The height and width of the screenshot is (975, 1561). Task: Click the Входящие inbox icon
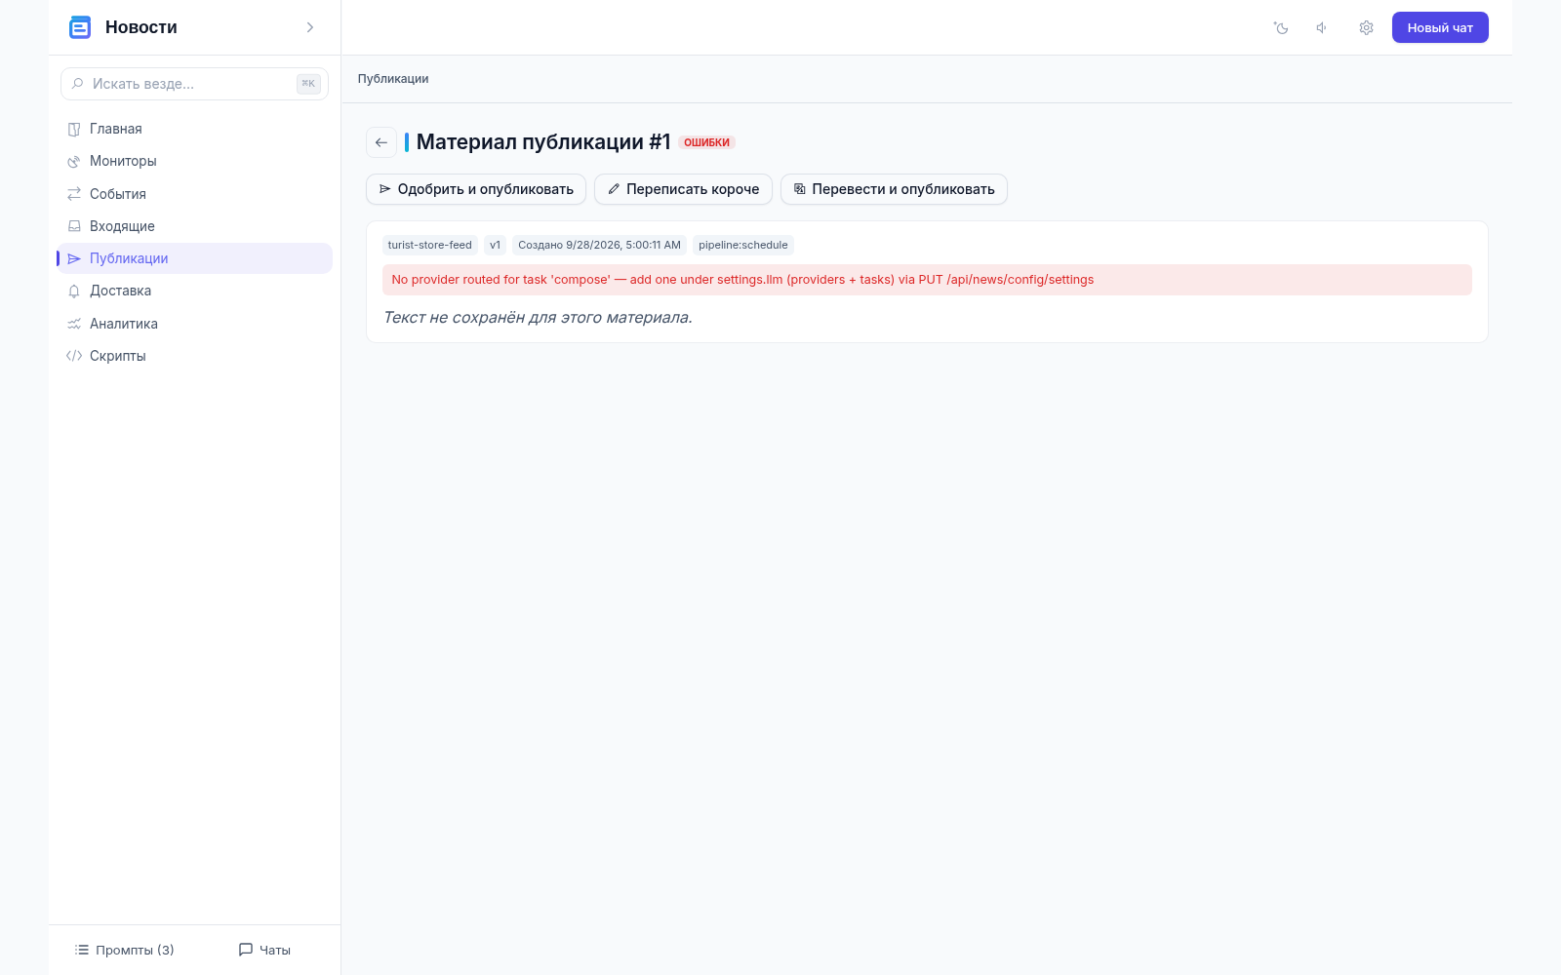pyautogui.click(x=74, y=226)
